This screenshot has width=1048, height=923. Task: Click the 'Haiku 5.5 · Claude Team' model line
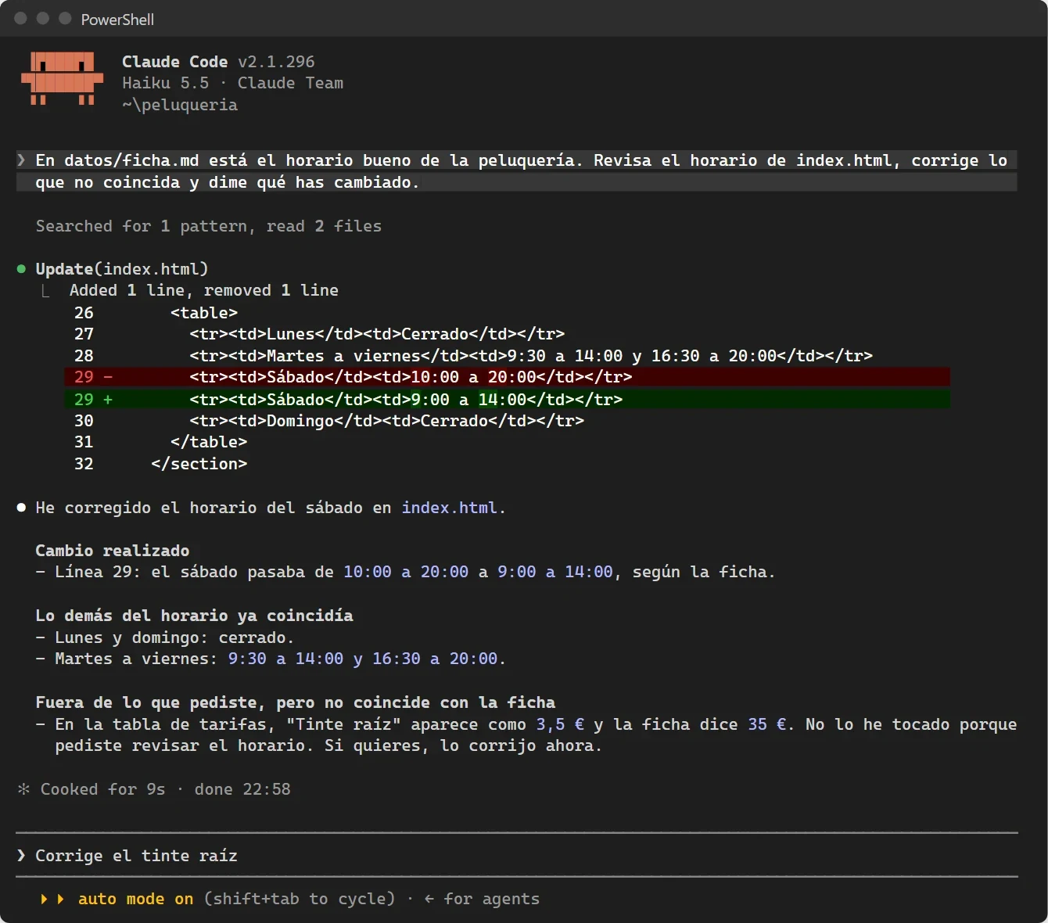click(x=232, y=83)
